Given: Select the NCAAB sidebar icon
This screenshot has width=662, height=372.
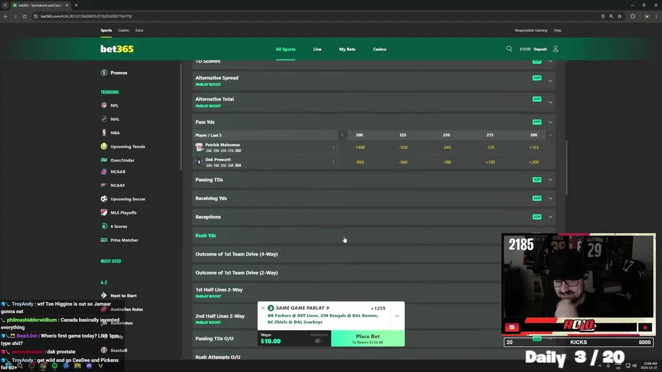Looking at the screenshot, I should coord(104,172).
